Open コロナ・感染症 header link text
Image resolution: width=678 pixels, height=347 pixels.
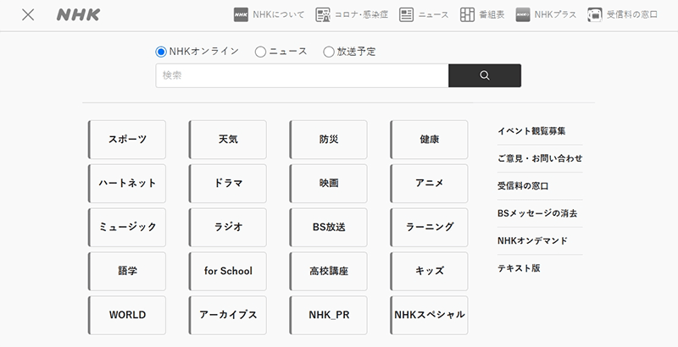point(361,14)
